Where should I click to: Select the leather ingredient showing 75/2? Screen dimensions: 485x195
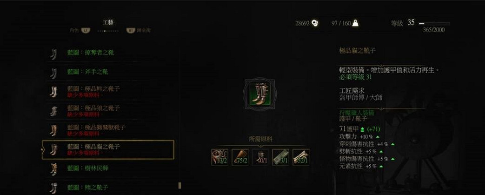point(240,157)
